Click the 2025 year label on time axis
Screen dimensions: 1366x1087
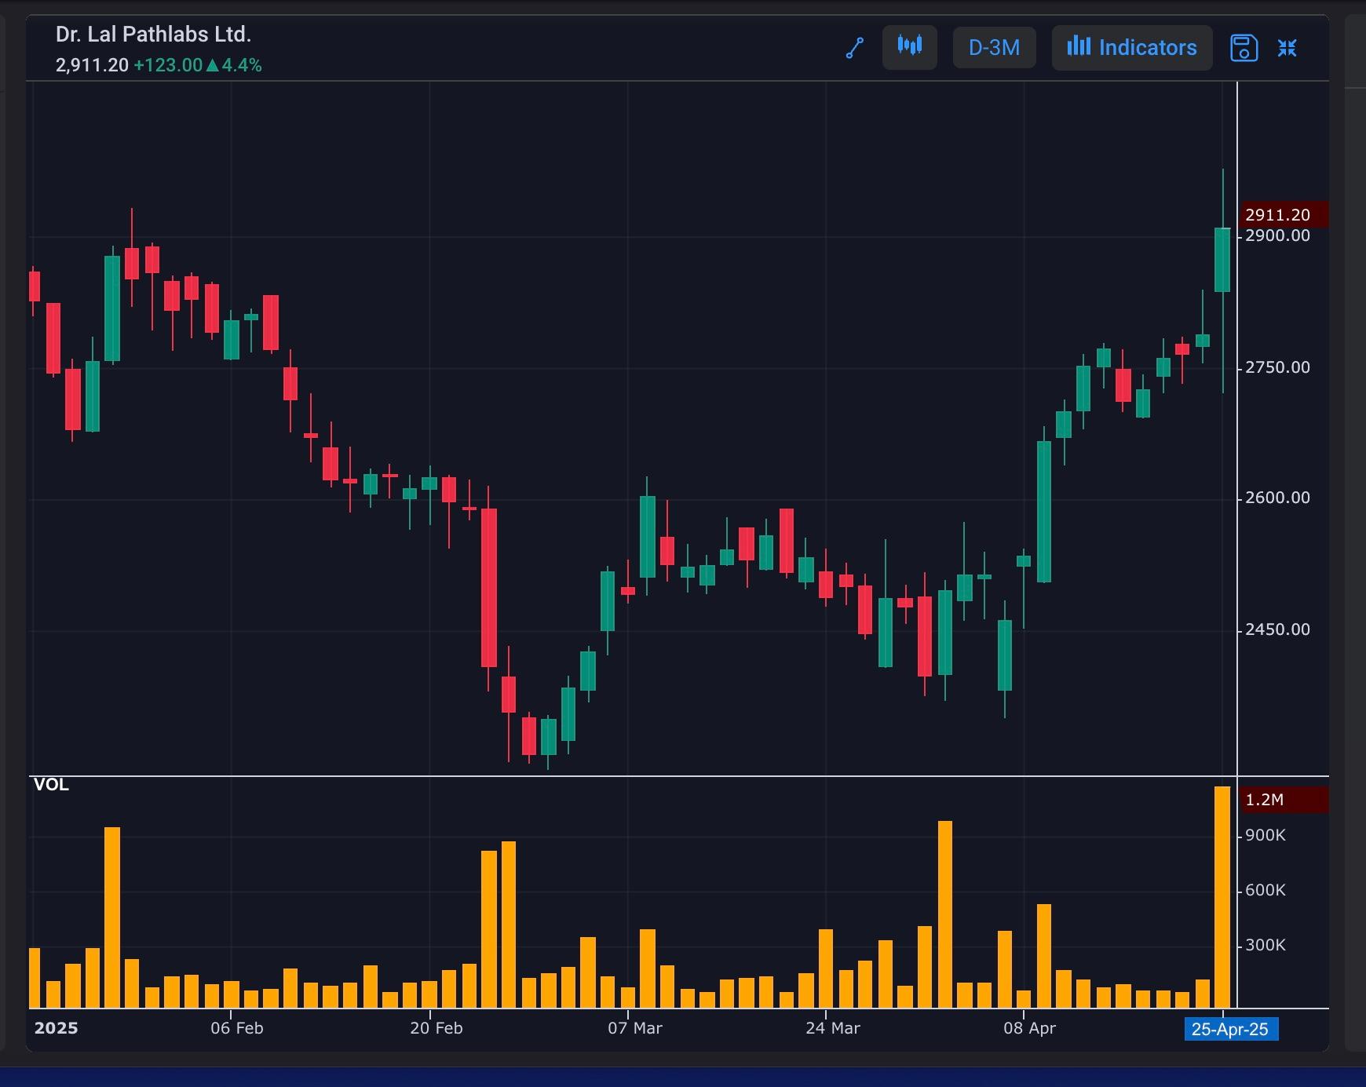tap(57, 1028)
